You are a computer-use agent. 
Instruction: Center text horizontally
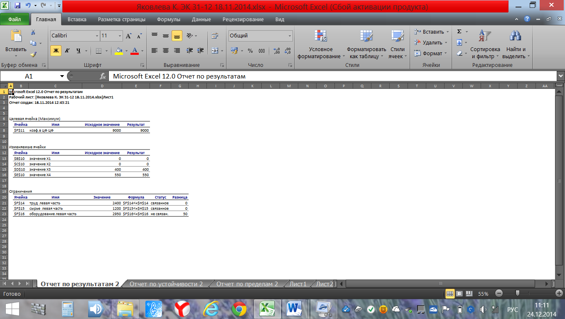point(166,51)
